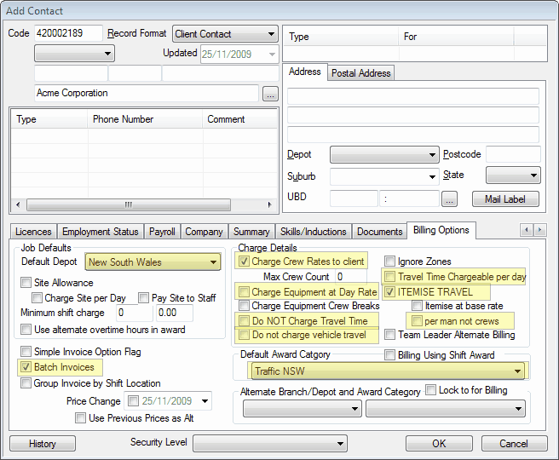
Task: Open the Postal Address tab
Action: point(361,73)
